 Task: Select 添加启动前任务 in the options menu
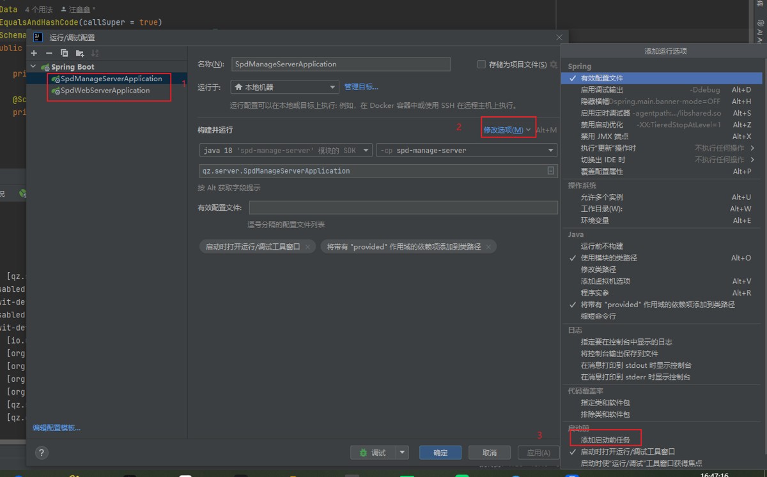605,440
